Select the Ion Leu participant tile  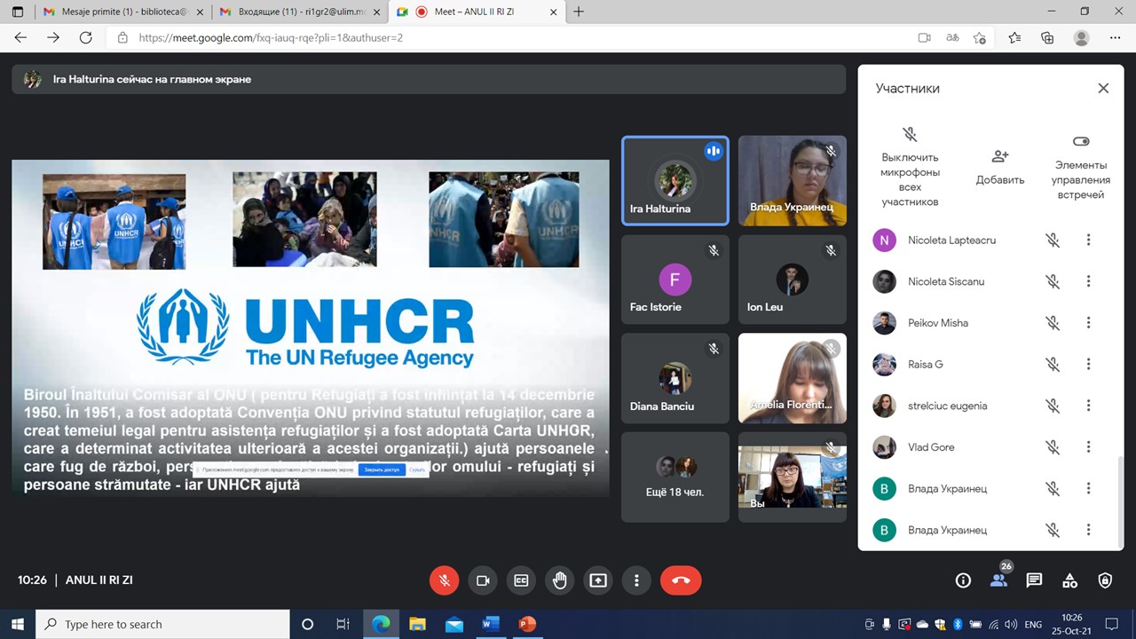pyautogui.click(x=793, y=280)
